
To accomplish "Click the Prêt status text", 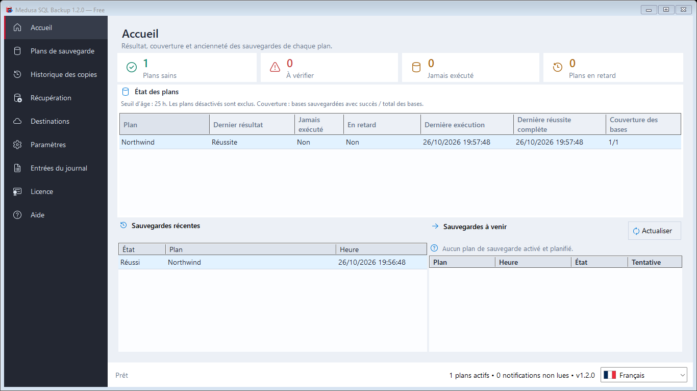I will click(x=121, y=375).
